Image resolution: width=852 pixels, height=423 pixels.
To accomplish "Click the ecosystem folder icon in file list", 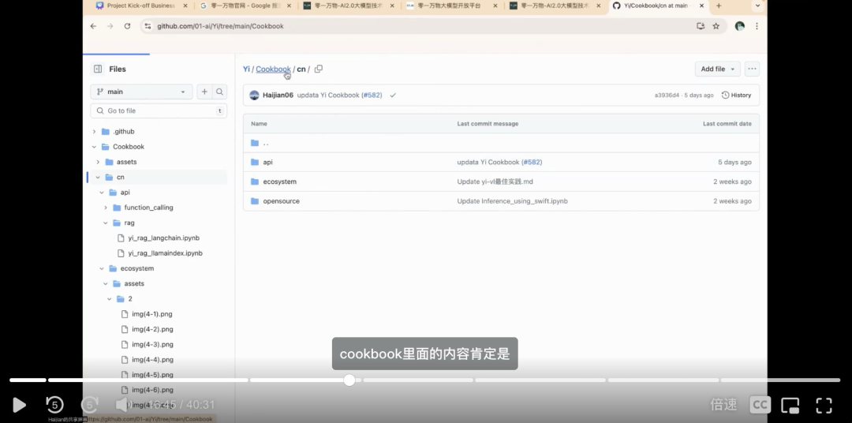I will 255,182.
